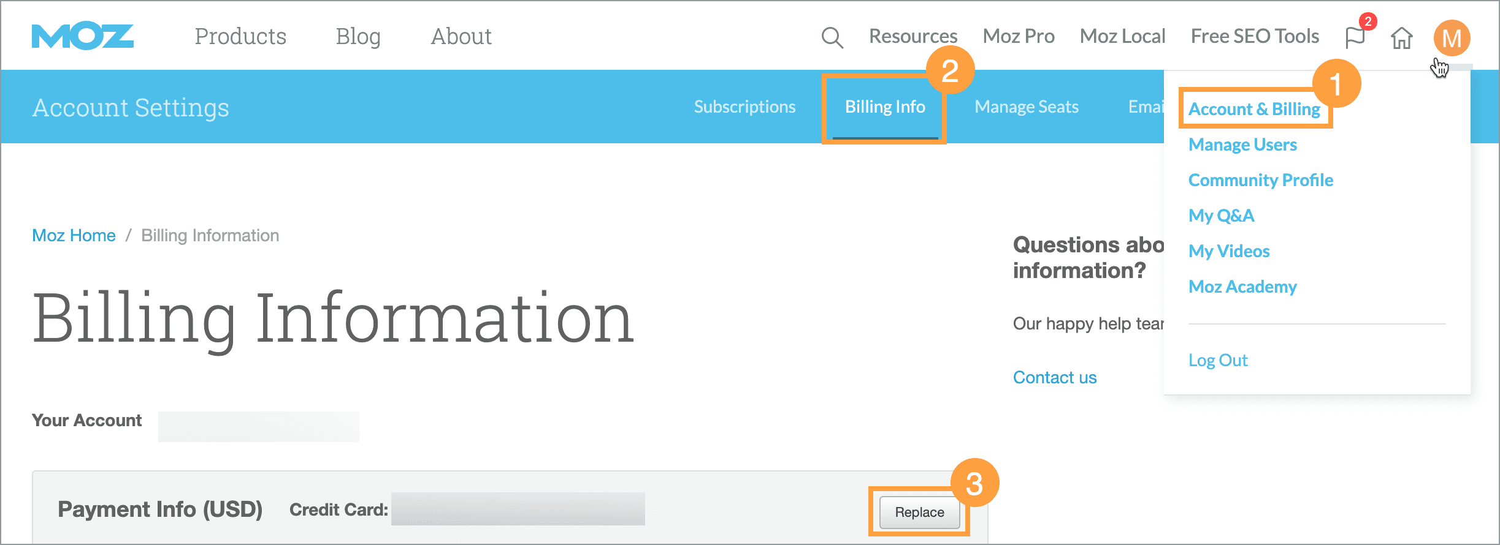Switch to the Manage Seats tab
The height and width of the screenshot is (545, 1500).
1027,107
